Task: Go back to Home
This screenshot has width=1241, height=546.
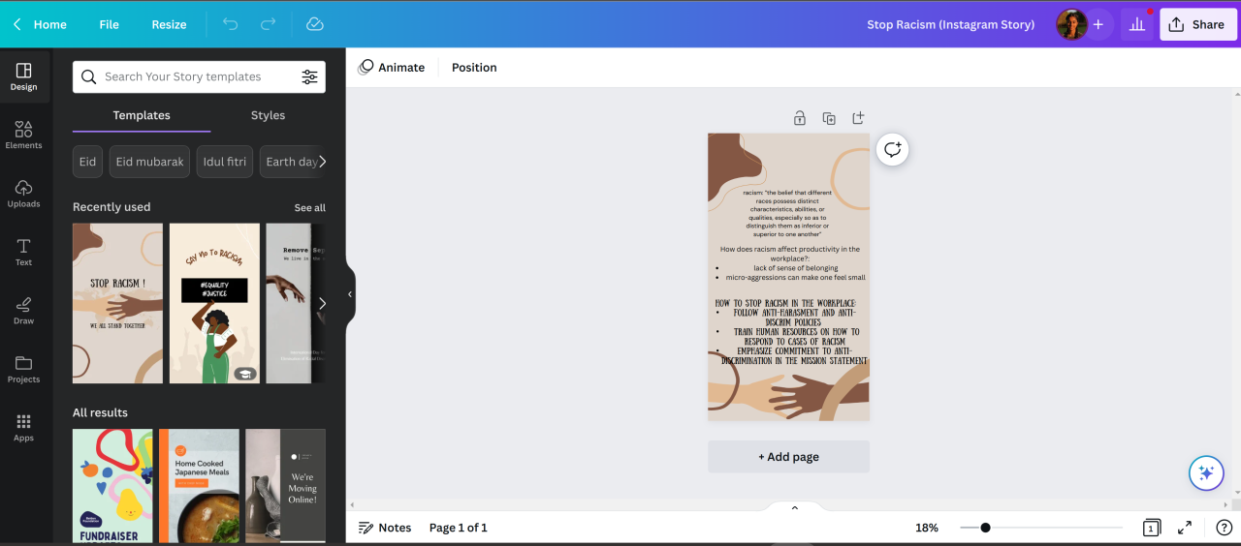Action: (40, 24)
